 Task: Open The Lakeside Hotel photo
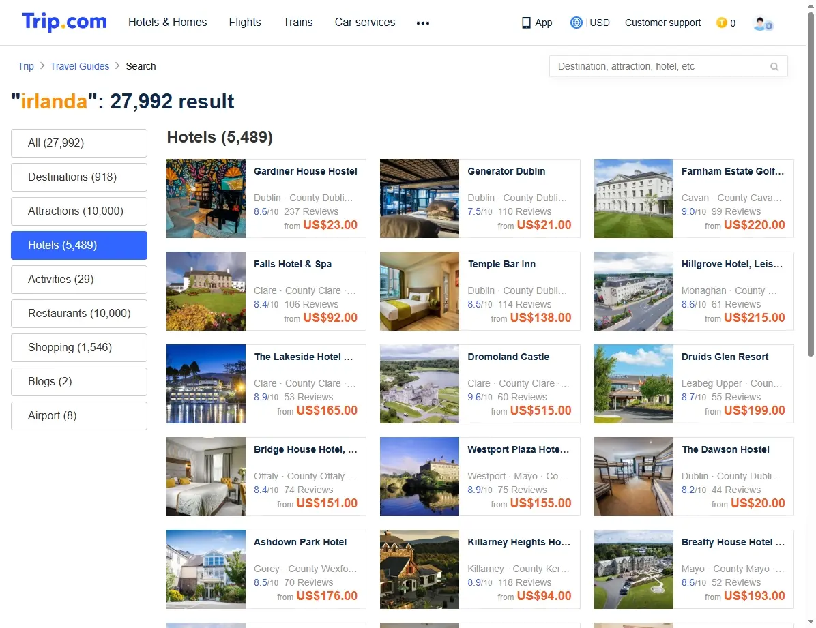coord(205,383)
